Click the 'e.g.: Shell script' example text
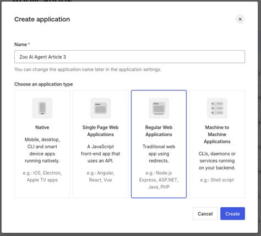Viewport: 261px width, 236px height. (x=217, y=180)
